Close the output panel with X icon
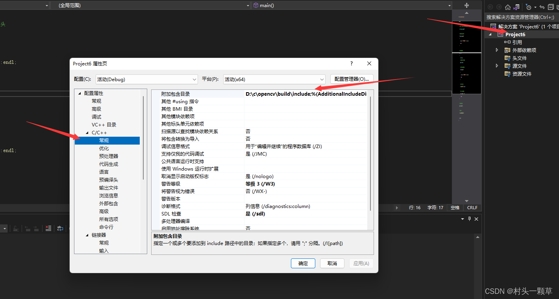The width and height of the screenshot is (559, 299). (x=477, y=219)
